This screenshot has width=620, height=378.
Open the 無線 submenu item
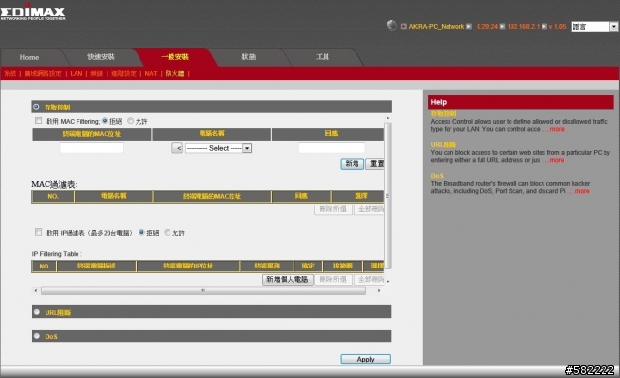click(97, 73)
